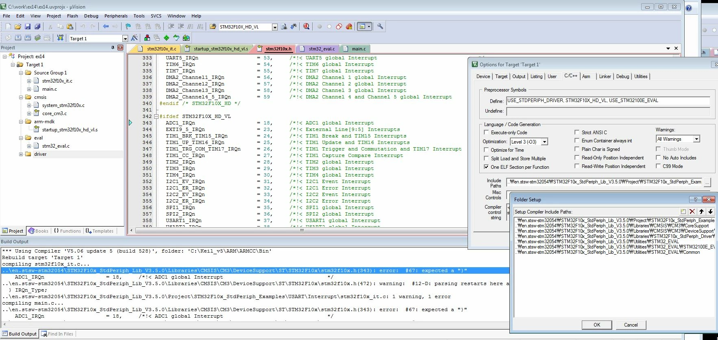Open the Optimization Level 3 dropdown
The width and height of the screenshot is (718, 340).
coord(545,142)
